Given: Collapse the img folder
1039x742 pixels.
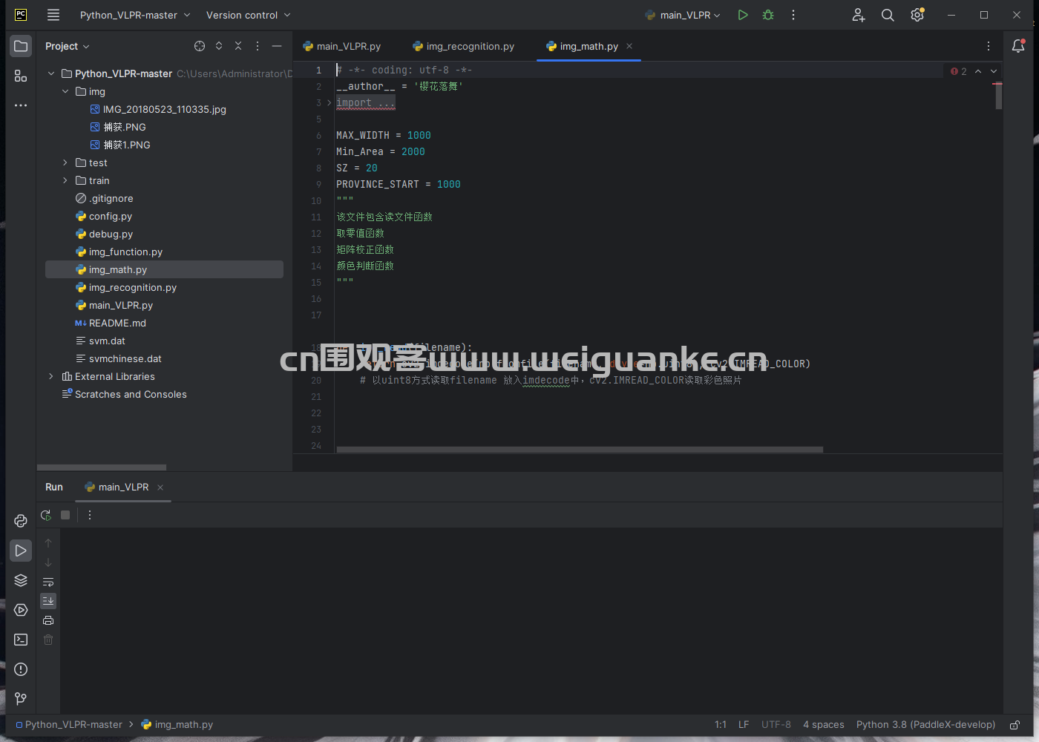Looking at the screenshot, I should click(x=65, y=91).
